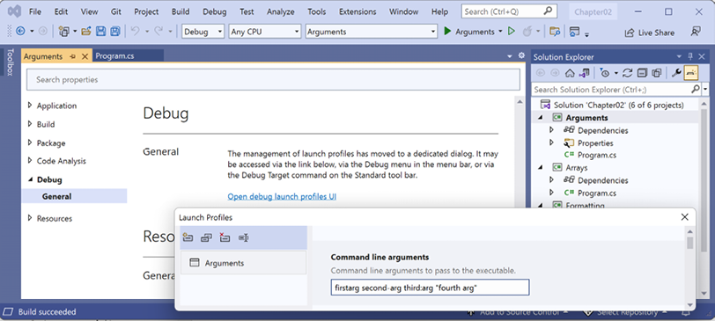Select Solution 'Chapter02' node in Solution Explorer
715x321 pixels.
point(618,106)
